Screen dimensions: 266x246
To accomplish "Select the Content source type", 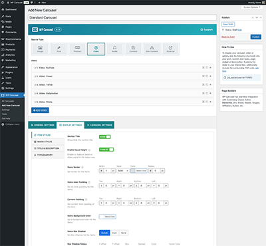I will click(x=133, y=49).
